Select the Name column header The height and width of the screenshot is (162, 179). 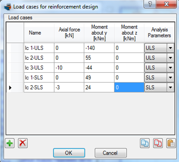point(39,32)
